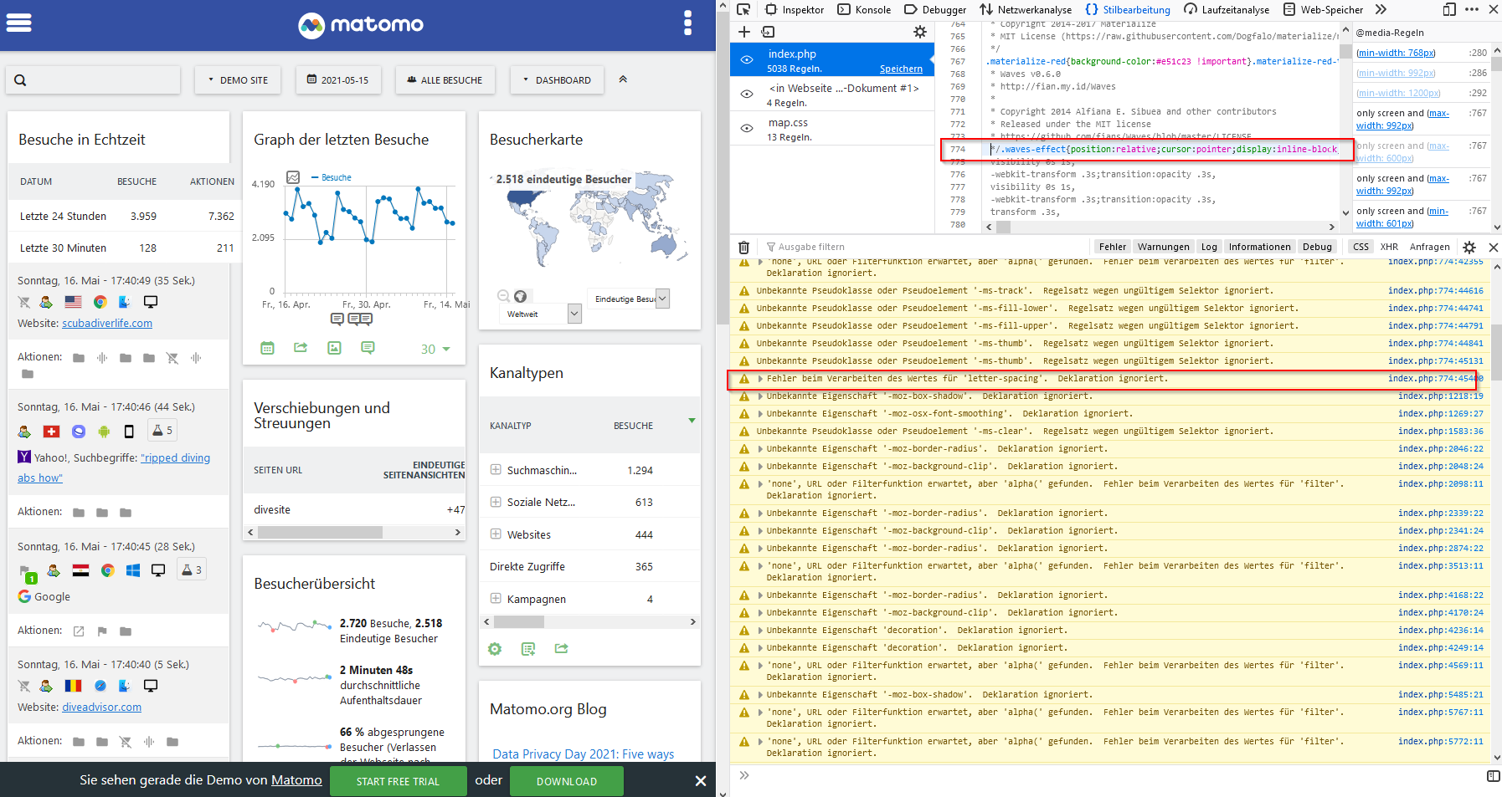
Task: Switch to the Debugger tab
Action: click(935, 10)
